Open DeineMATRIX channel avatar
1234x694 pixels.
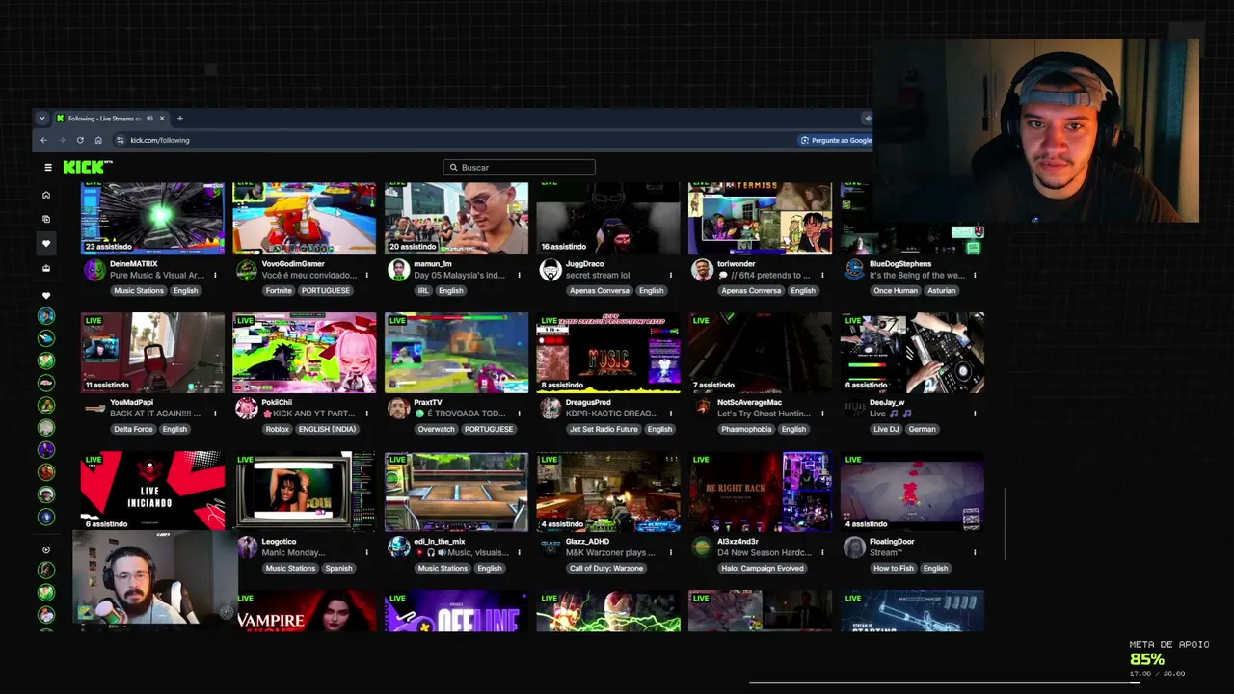94,270
